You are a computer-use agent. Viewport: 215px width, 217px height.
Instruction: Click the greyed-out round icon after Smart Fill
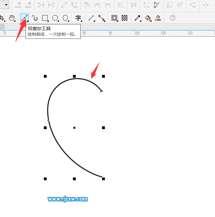173,18
